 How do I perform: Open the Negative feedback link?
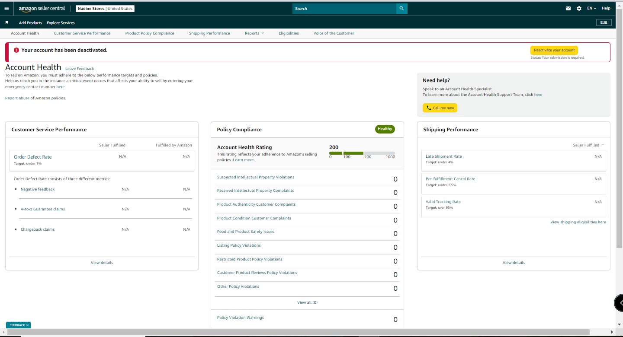pos(38,189)
